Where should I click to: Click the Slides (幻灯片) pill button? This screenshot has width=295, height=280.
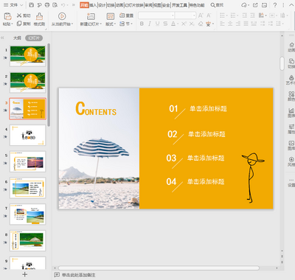34,38
